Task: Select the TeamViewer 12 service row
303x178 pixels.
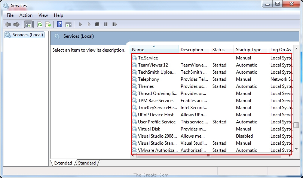Action: (x=153, y=65)
